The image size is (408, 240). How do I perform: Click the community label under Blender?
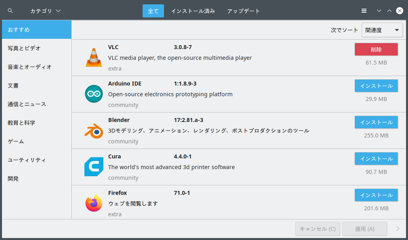point(123,141)
